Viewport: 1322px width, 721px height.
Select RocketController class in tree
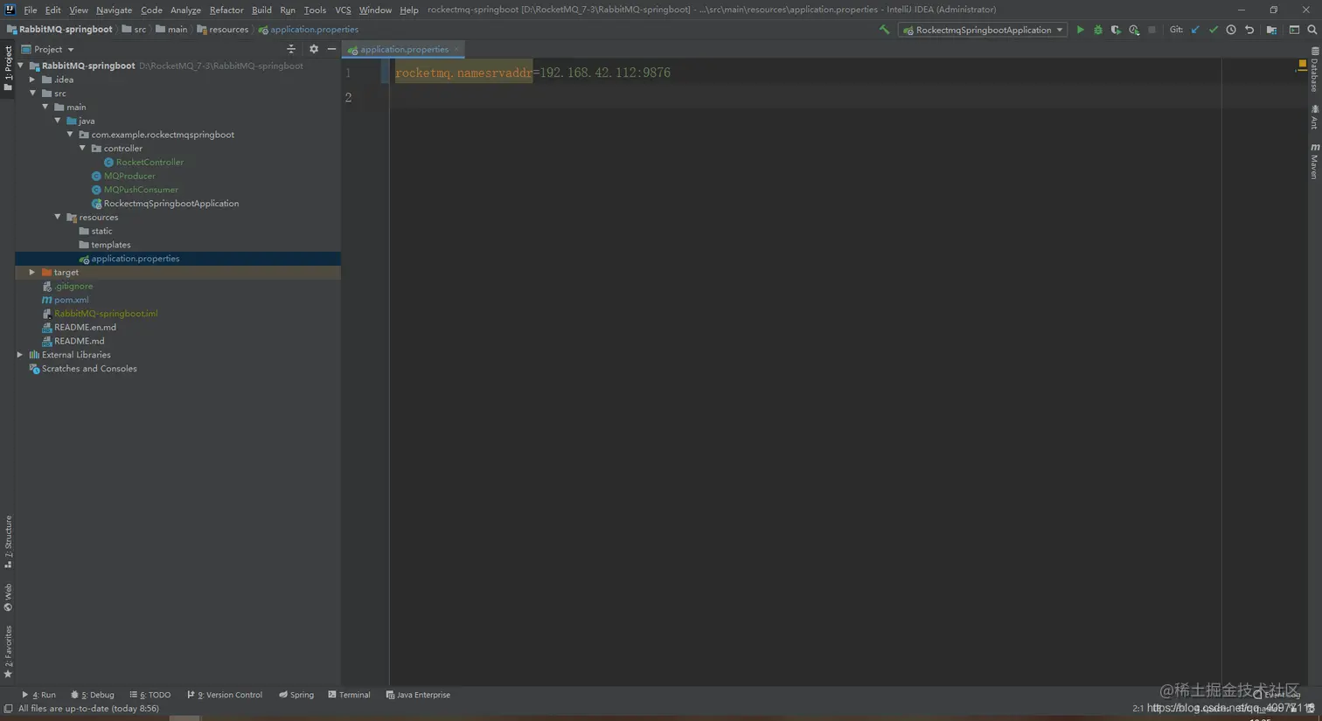point(150,163)
